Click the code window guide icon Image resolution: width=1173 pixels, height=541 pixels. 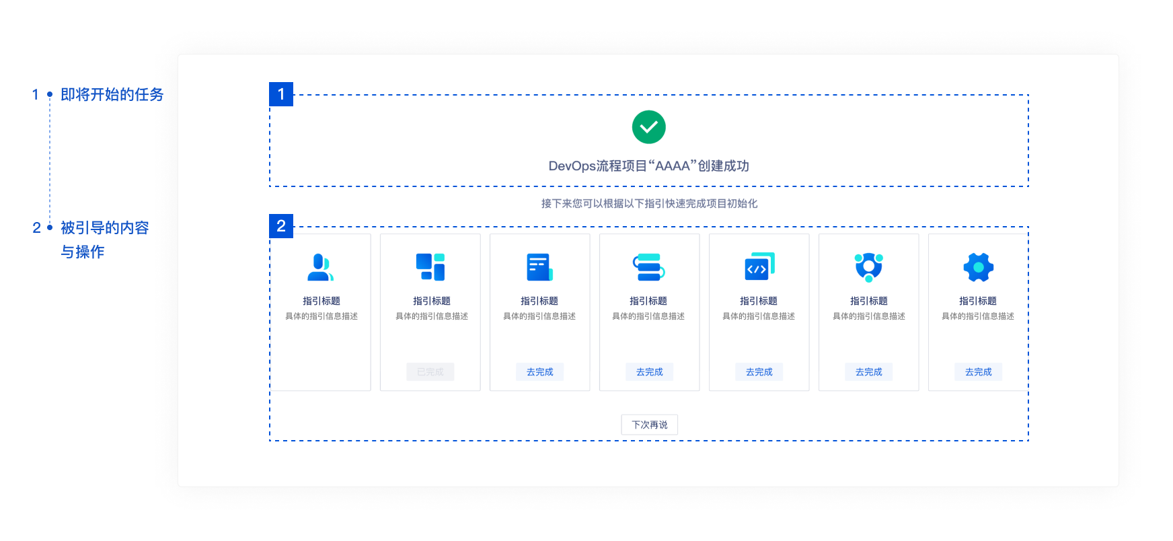tap(760, 266)
